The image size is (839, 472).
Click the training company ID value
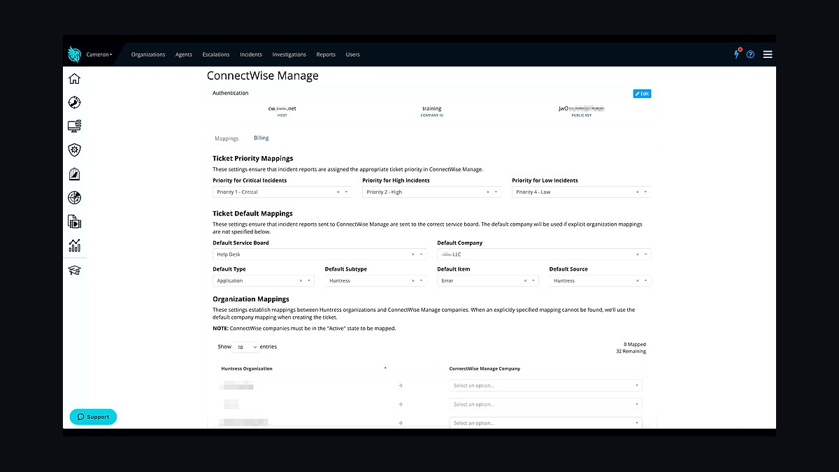431,108
